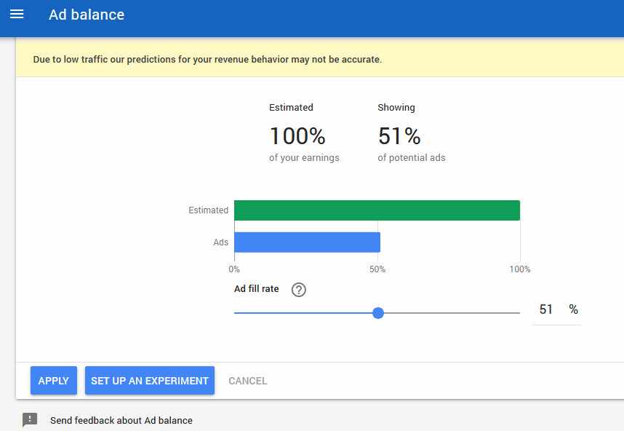This screenshot has height=431, width=624.
Task: Apply the ad balance changes
Action: pos(53,380)
